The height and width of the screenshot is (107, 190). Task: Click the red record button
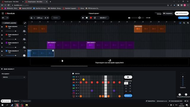(91, 18)
